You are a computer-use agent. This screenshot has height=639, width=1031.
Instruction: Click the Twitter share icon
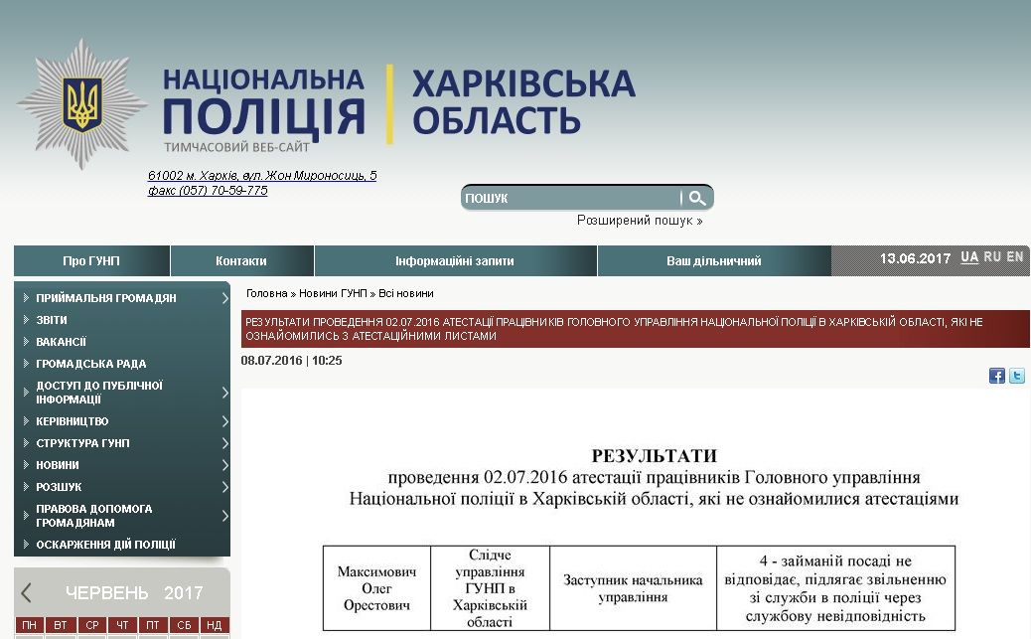[x=1016, y=376]
